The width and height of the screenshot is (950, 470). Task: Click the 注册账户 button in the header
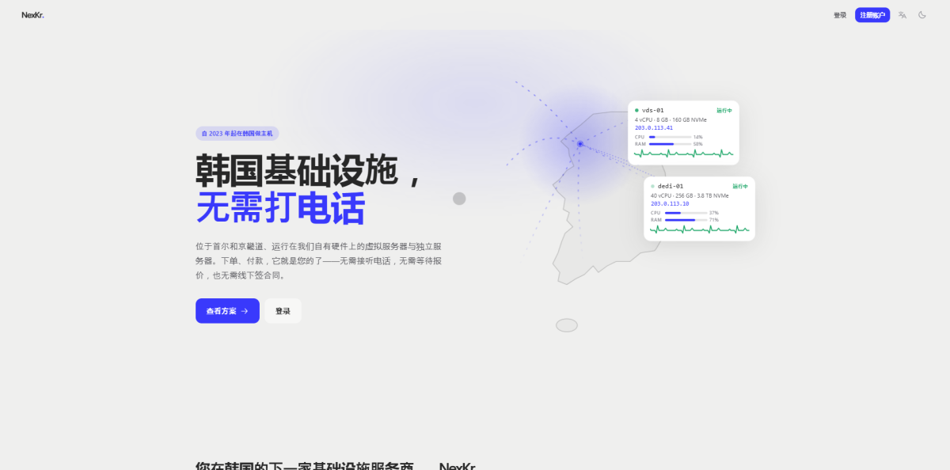(872, 15)
